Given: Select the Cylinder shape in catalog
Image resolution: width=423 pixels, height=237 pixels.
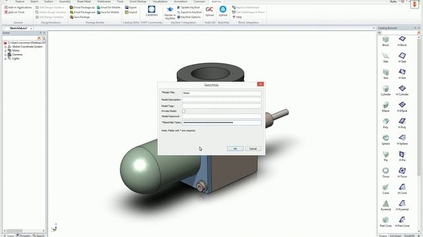Looking at the screenshot, I should pyautogui.click(x=386, y=91).
